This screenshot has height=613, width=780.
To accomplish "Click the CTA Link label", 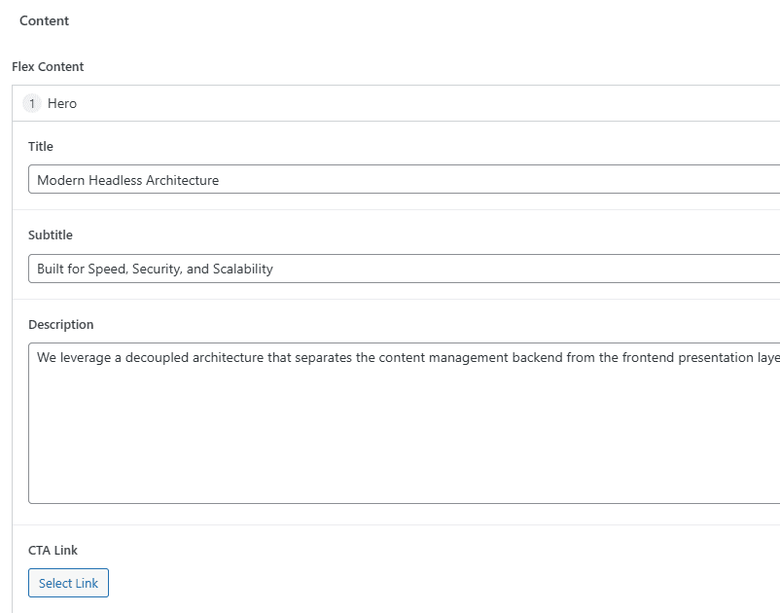I will point(53,550).
